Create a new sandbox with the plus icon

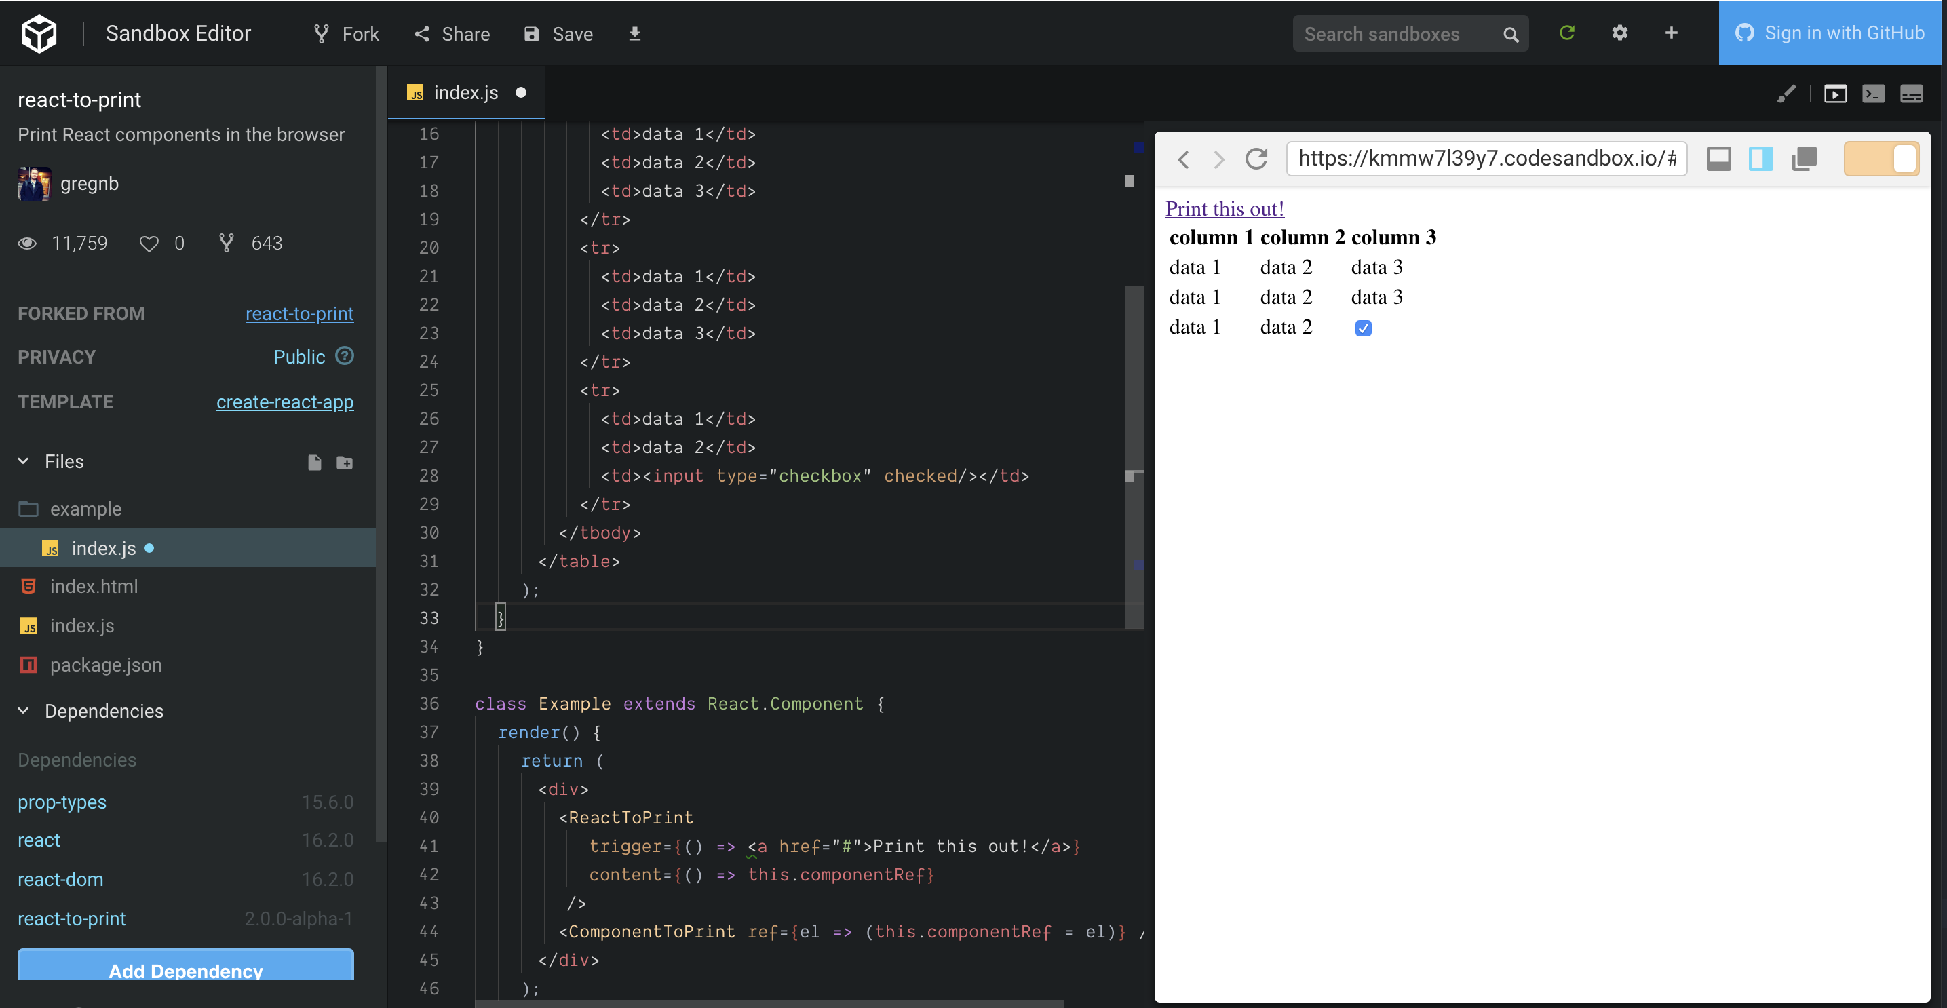tap(1671, 33)
